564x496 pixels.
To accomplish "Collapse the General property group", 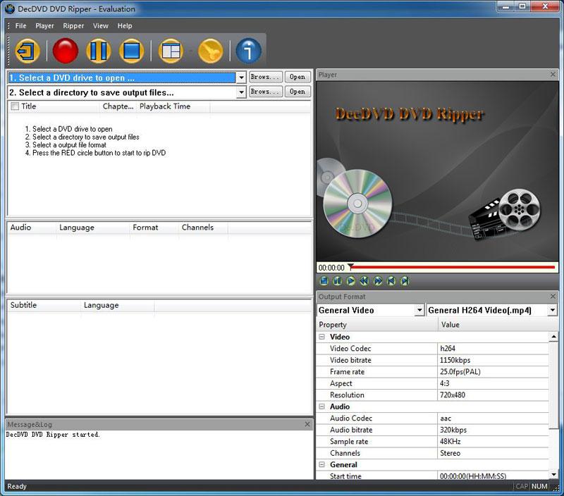I will click(x=322, y=464).
